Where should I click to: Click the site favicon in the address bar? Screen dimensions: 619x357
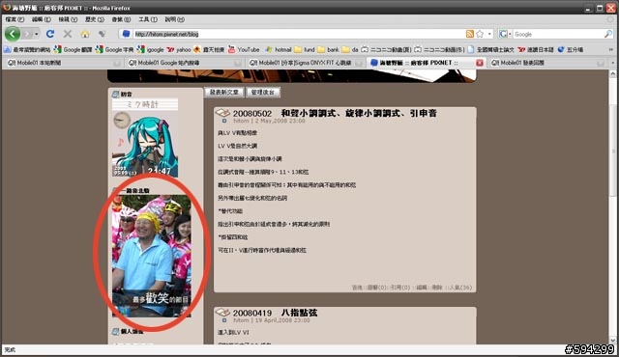coord(126,34)
